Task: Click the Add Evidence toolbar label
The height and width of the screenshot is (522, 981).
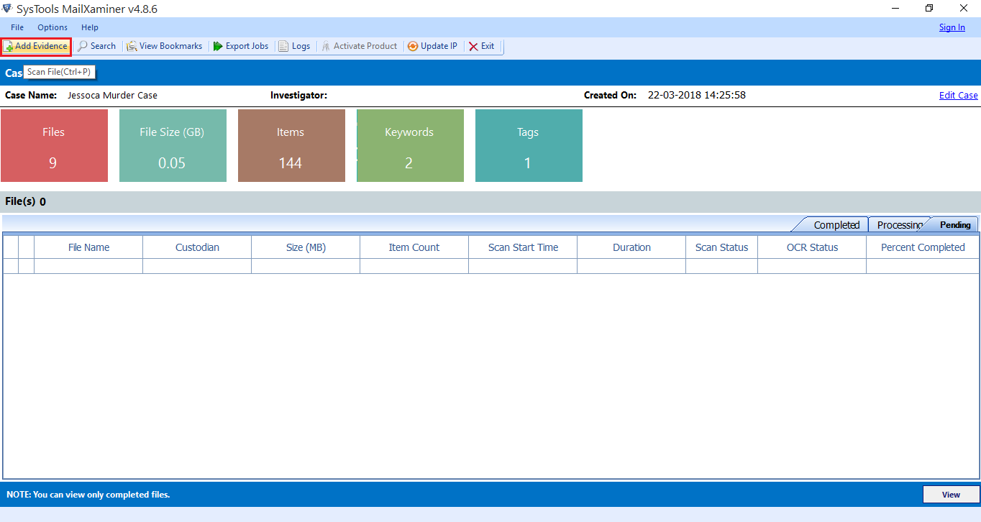Action: click(x=41, y=46)
